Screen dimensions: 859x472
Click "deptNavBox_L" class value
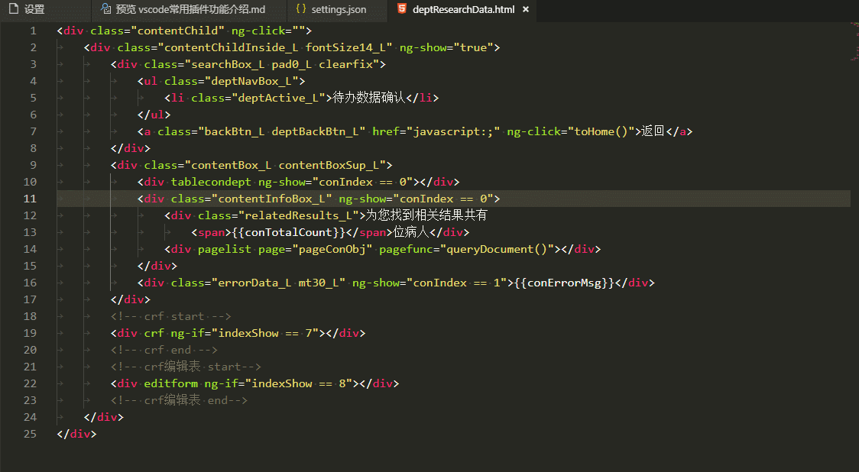point(251,82)
